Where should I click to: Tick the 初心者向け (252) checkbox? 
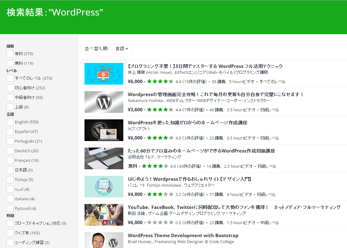(10, 88)
